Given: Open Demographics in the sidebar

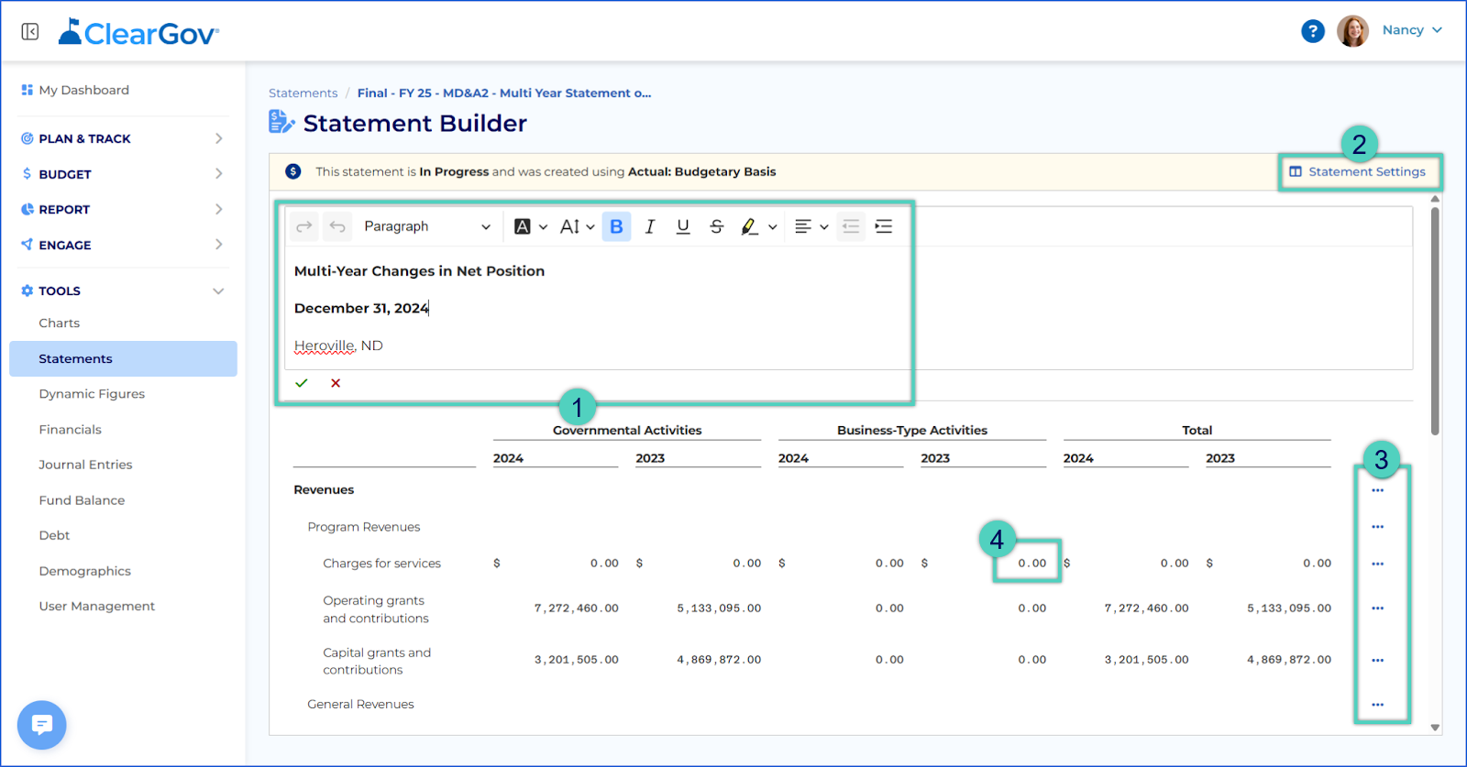Looking at the screenshot, I should coord(85,571).
